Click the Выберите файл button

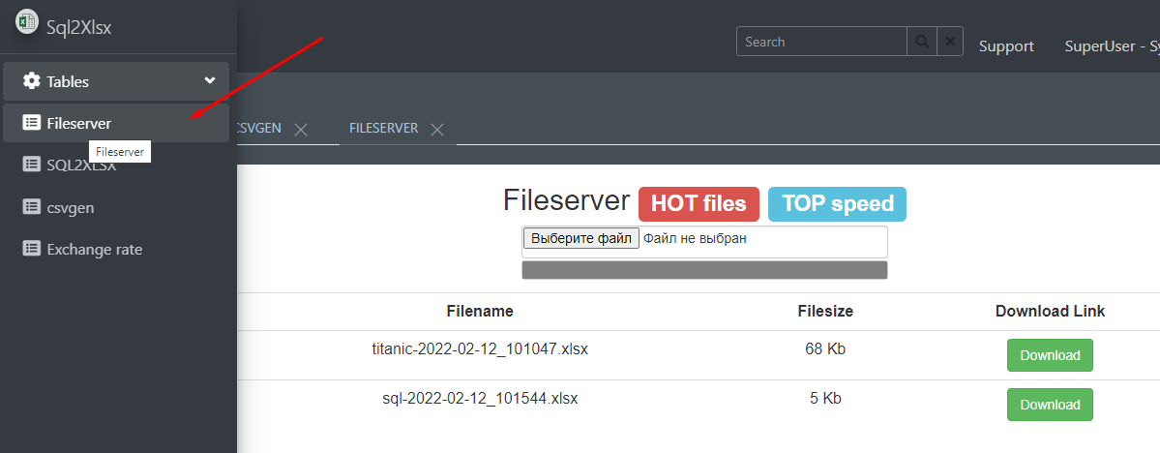580,238
